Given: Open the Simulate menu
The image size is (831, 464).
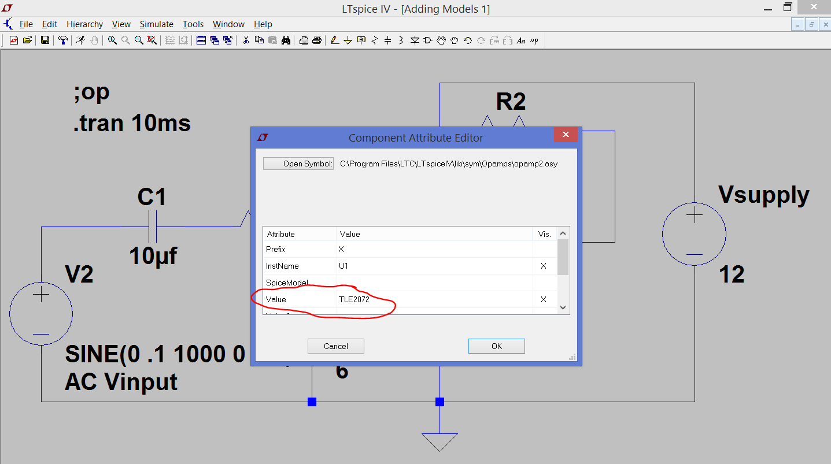Looking at the screenshot, I should tap(156, 24).
